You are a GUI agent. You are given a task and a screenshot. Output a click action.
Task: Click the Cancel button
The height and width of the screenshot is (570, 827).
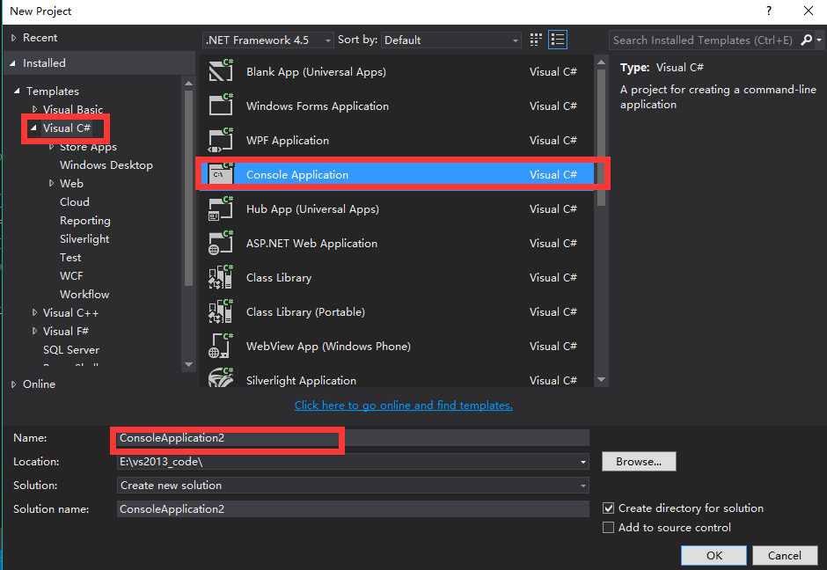[x=784, y=555]
